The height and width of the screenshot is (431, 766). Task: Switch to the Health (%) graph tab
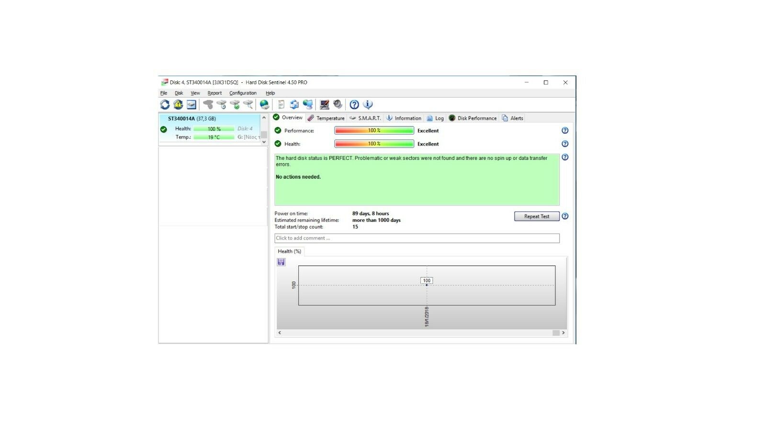(289, 251)
